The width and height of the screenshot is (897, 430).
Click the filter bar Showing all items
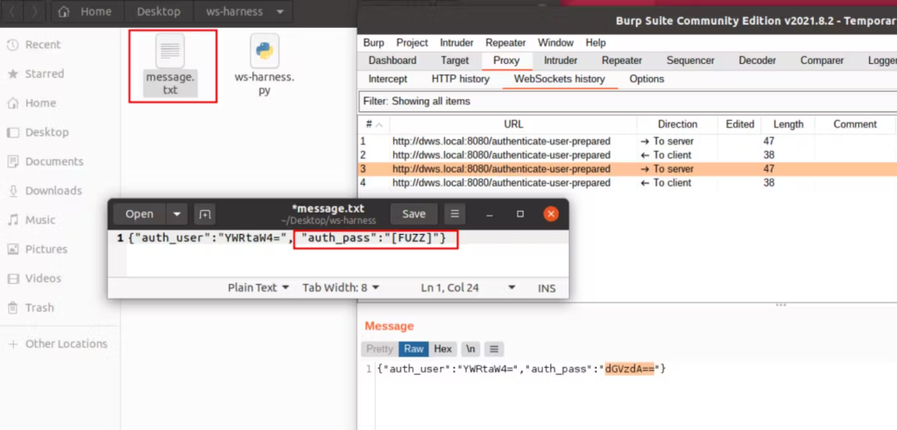[x=627, y=102]
